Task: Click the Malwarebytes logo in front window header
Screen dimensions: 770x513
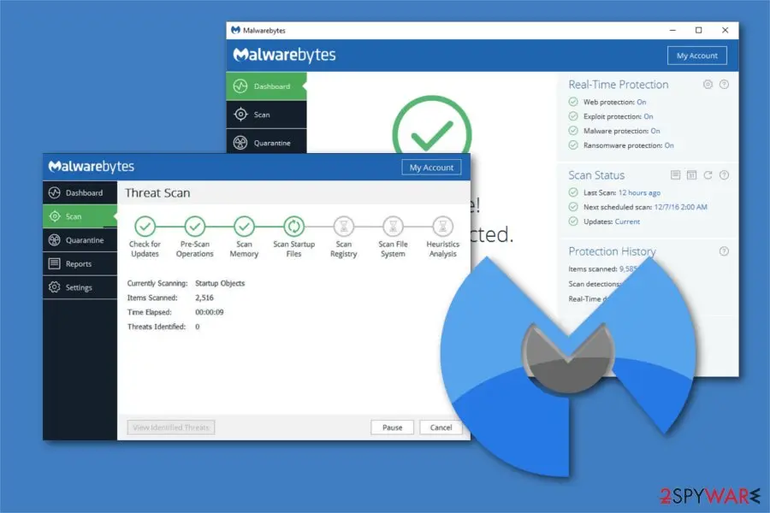Action: click(92, 167)
